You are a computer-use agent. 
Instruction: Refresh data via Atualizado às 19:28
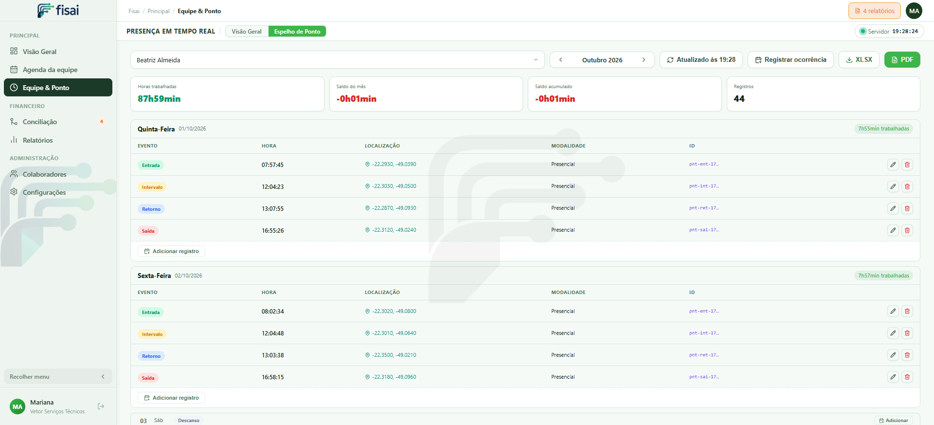(x=701, y=60)
